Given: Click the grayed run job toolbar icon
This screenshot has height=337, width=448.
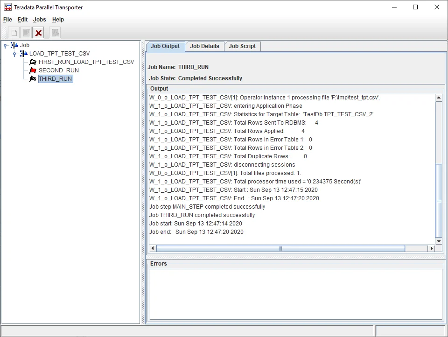Looking at the screenshot, I should (55, 33).
